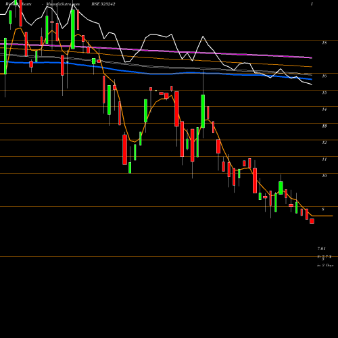Click the 14 price axis label
The width and height of the screenshot is (338, 338).
click(324, 110)
